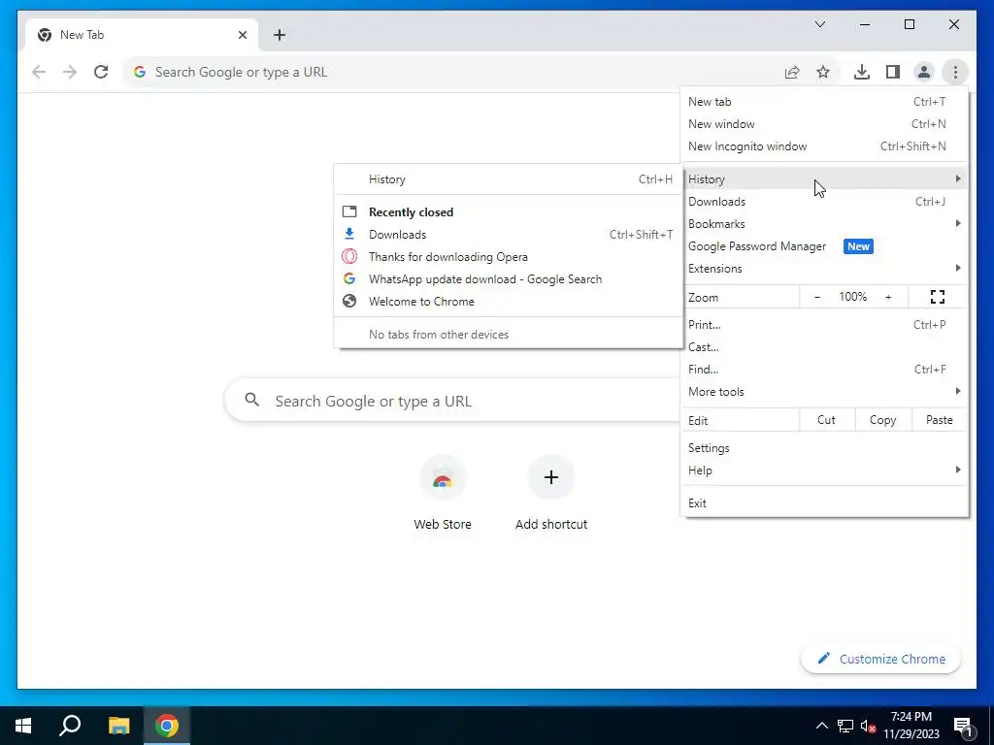This screenshot has height=745, width=994.
Task: Open the tab search chevron
Action: 819,24
